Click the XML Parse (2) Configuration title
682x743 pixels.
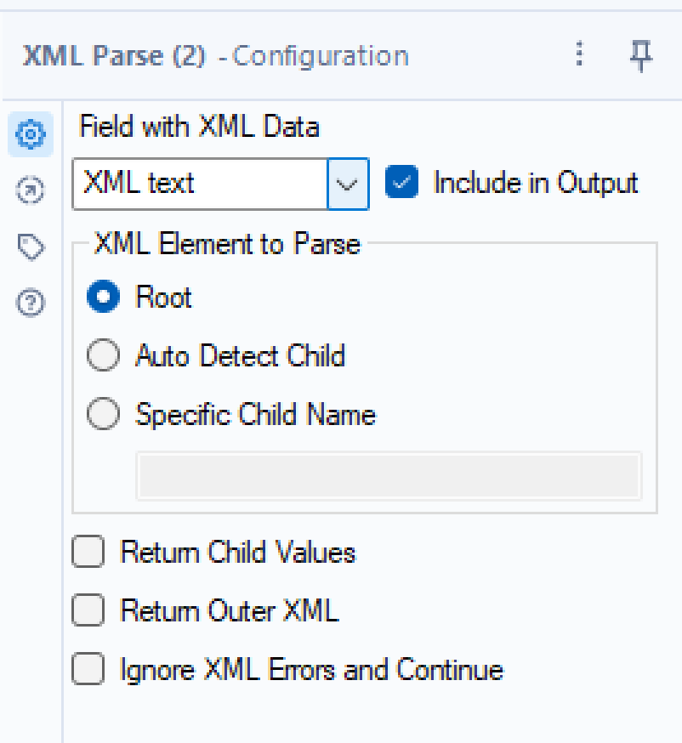pos(215,56)
